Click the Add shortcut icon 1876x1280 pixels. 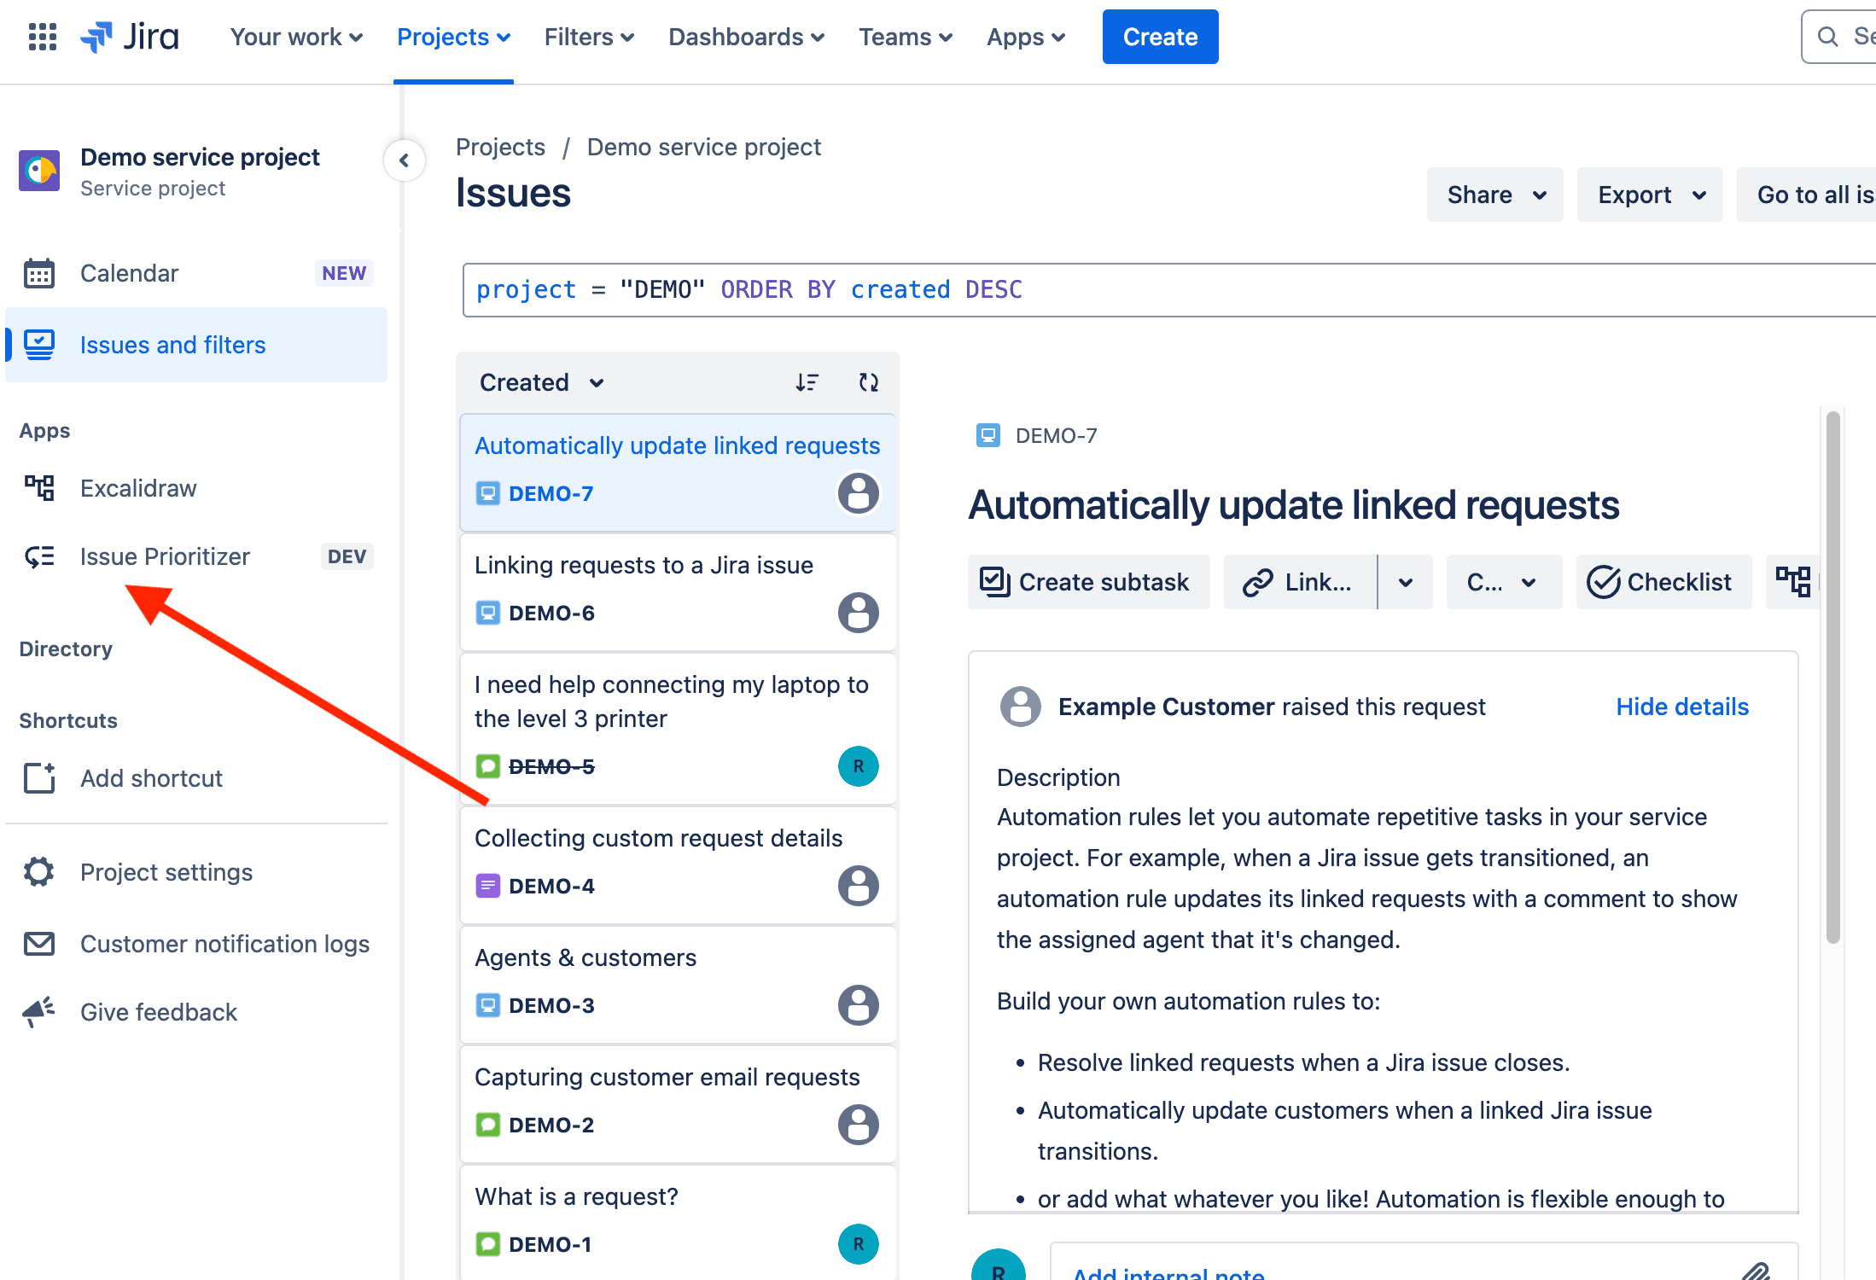tap(39, 778)
